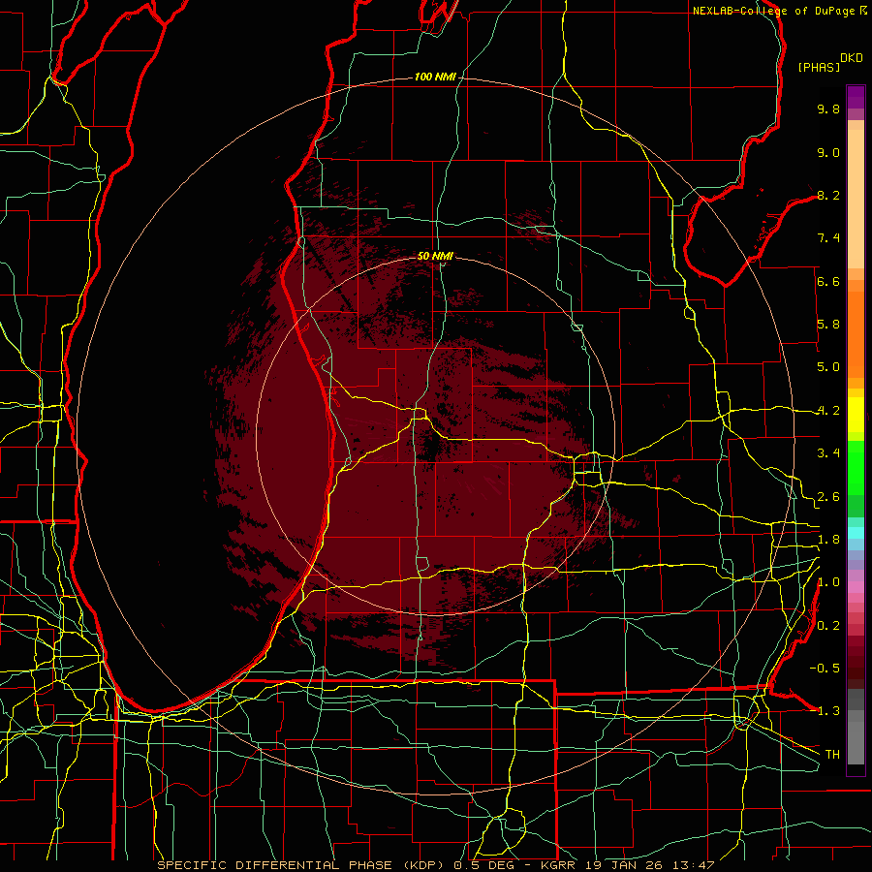Select the 2.6 value on the scale
The image size is (872, 872).
[828, 497]
